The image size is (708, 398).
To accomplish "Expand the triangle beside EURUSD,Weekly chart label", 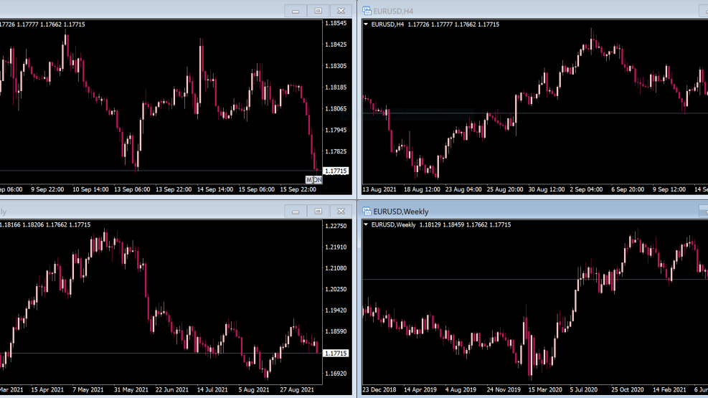I will tap(366, 224).
